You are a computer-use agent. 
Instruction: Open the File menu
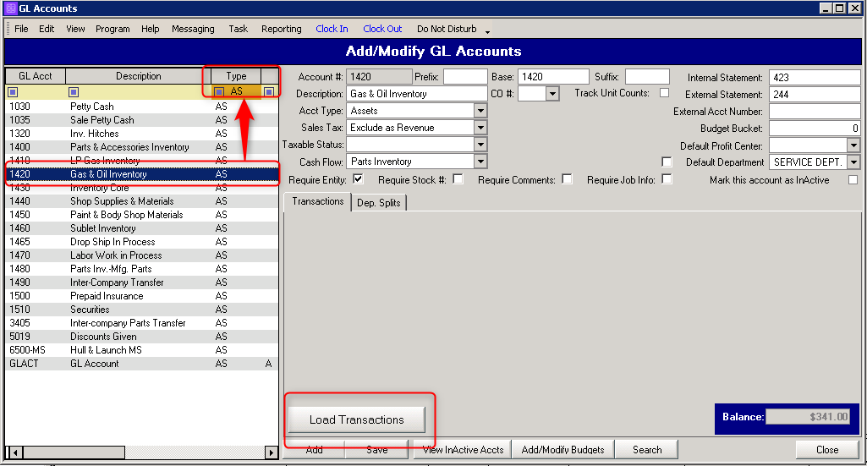click(21, 29)
